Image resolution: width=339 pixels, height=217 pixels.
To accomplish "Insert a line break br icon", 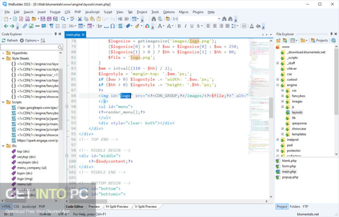I will (x=100, y=26).
